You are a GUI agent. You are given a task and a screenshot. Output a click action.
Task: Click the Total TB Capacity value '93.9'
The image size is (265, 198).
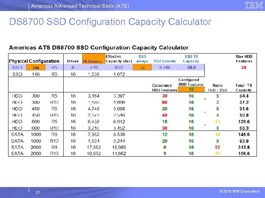244,141
